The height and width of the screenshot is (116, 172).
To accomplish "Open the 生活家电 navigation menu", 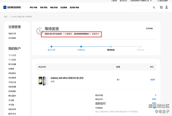I will (x=64, y=8).
